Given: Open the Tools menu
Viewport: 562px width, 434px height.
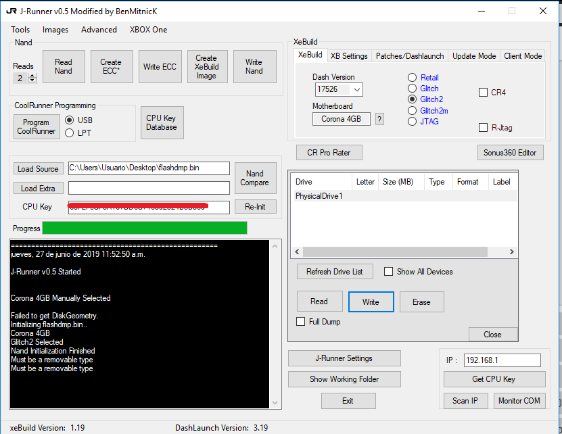Looking at the screenshot, I should [20, 30].
